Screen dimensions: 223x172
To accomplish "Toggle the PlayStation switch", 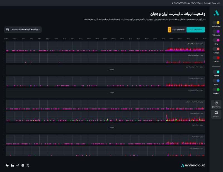I will click(x=216, y=23).
